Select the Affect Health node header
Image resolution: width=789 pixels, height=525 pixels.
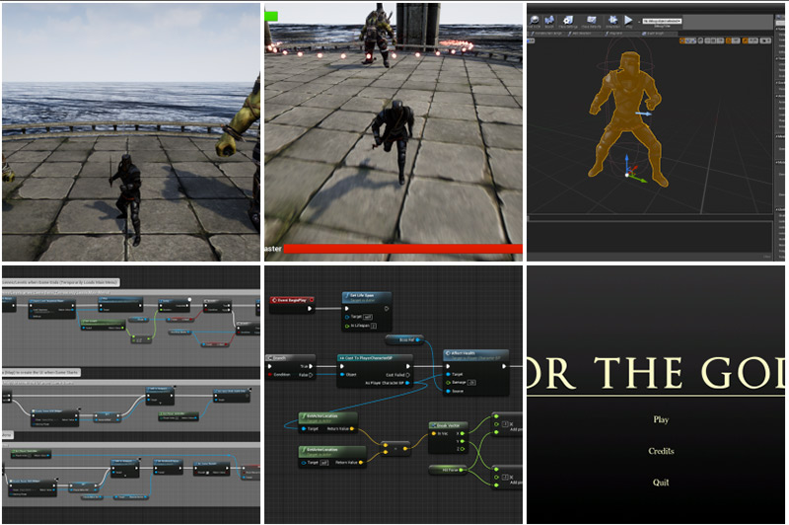[475, 355]
